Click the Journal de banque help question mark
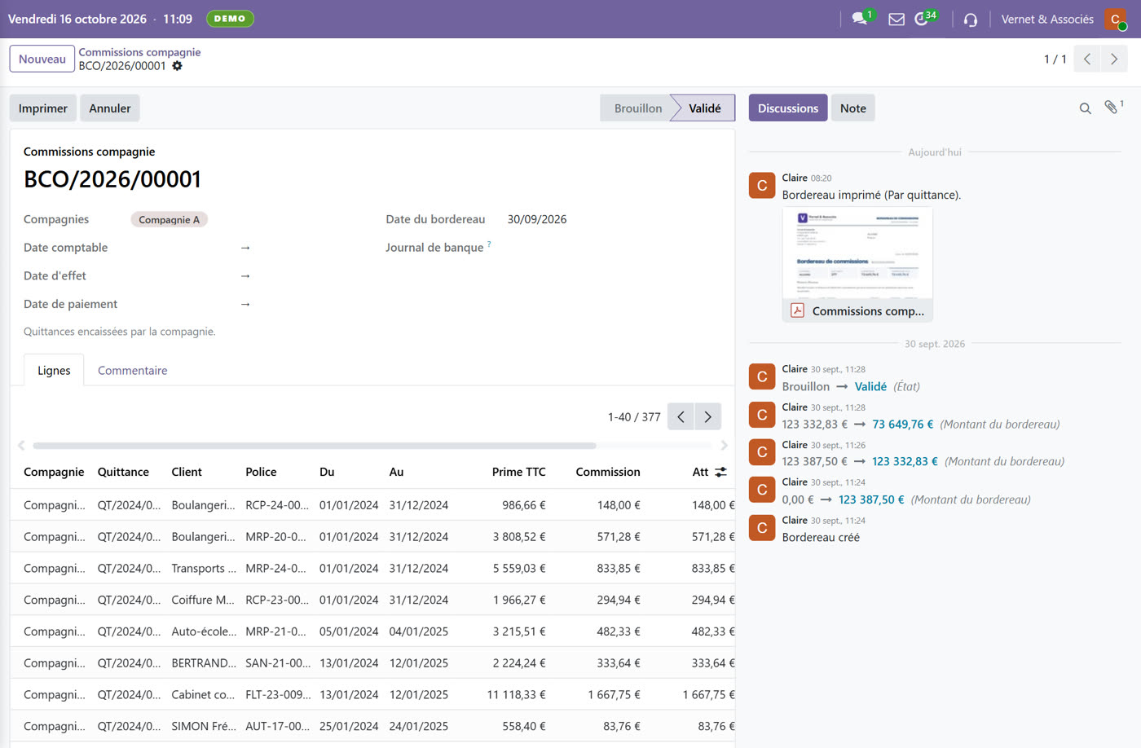 (489, 244)
